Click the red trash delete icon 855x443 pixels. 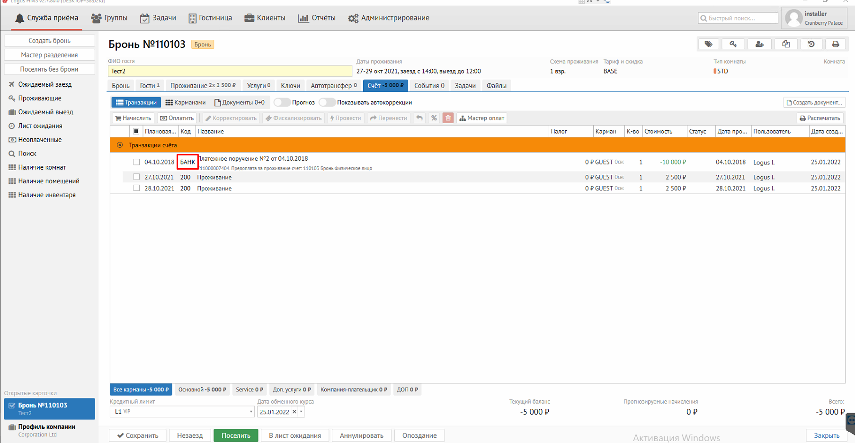[448, 118]
